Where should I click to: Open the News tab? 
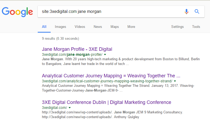(98, 27)
